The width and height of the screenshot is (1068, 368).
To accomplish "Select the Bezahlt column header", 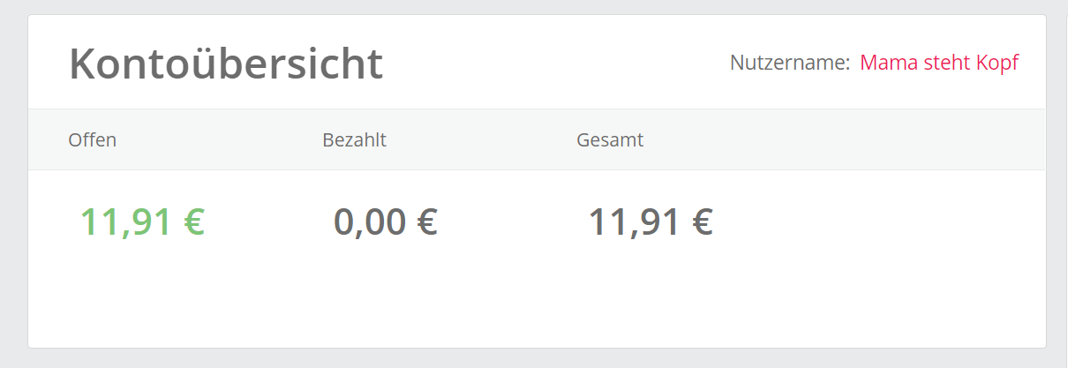I will [x=354, y=139].
